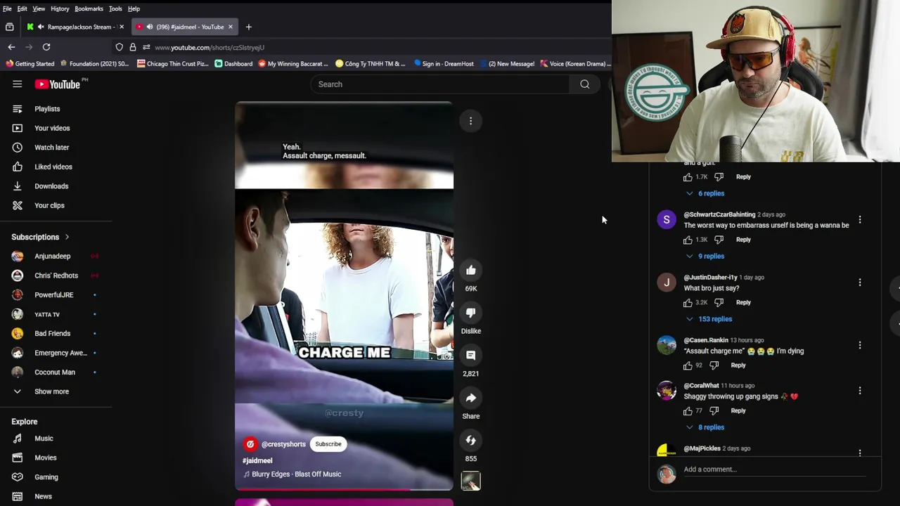Go back in browser history
This screenshot has height=506, width=900.
11,47
